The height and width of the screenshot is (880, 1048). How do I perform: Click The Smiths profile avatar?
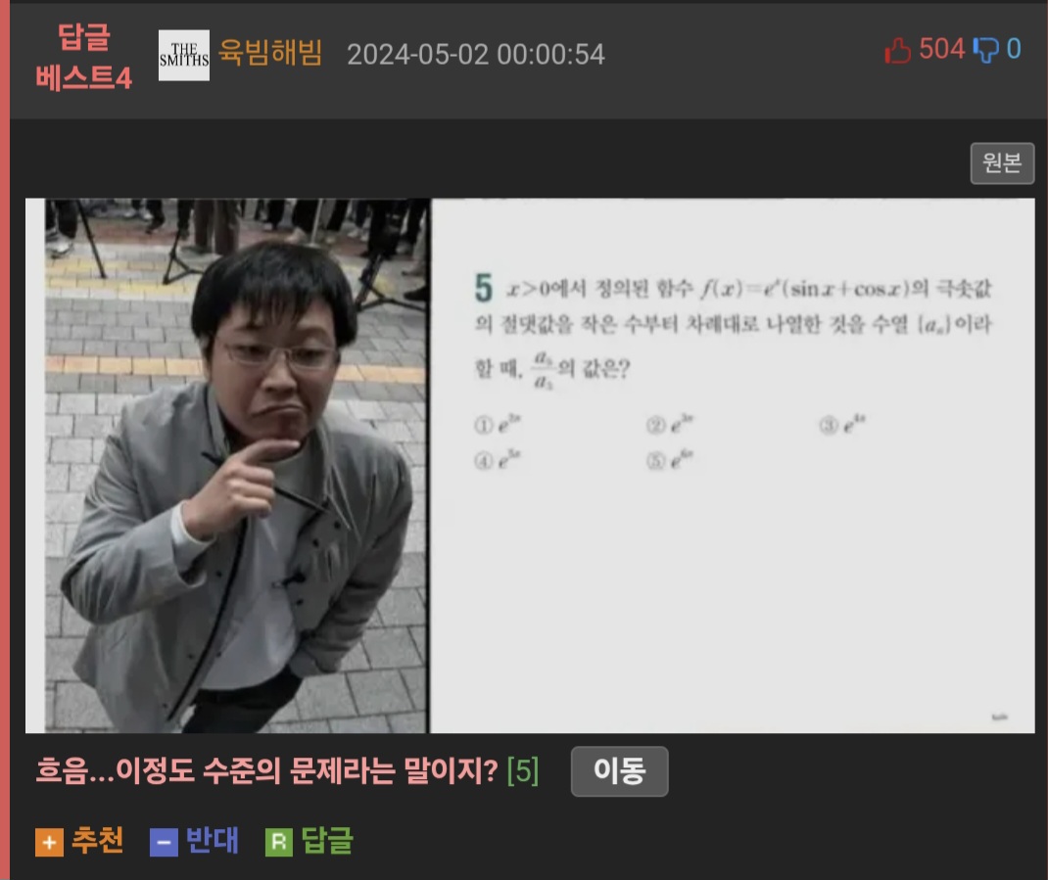[x=184, y=56]
